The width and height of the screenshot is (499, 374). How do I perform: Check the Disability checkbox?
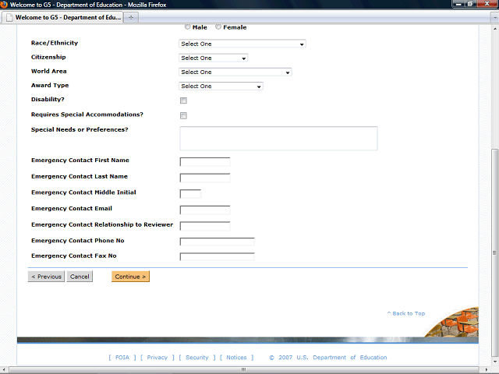[184, 101]
